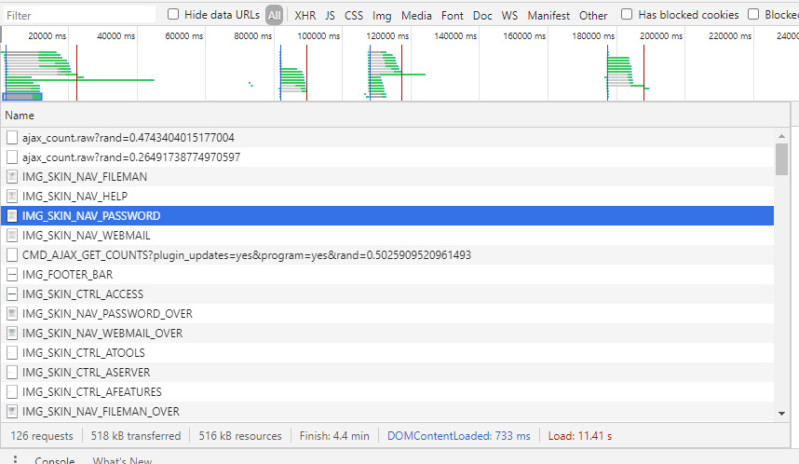
Task: Click the scroll down arrow of request list
Action: pyautogui.click(x=781, y=413)
